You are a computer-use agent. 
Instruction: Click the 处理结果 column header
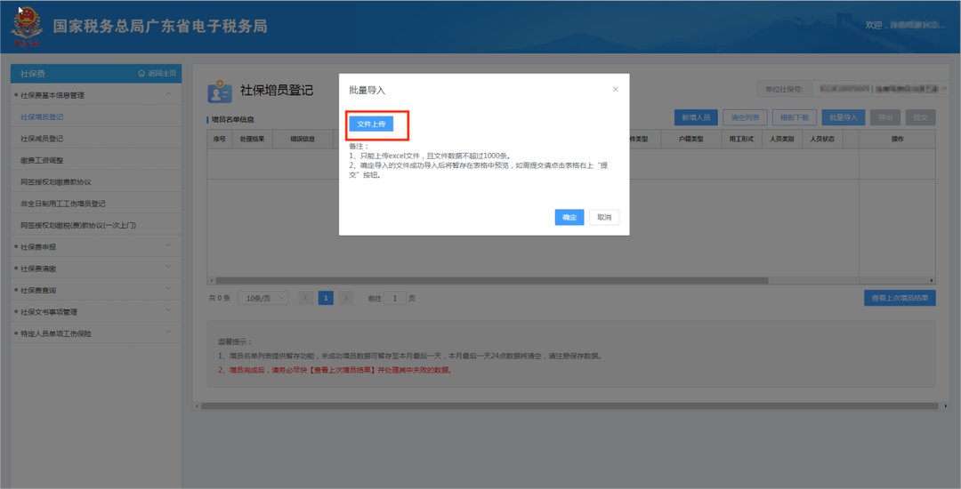click(x=252, y=139)
